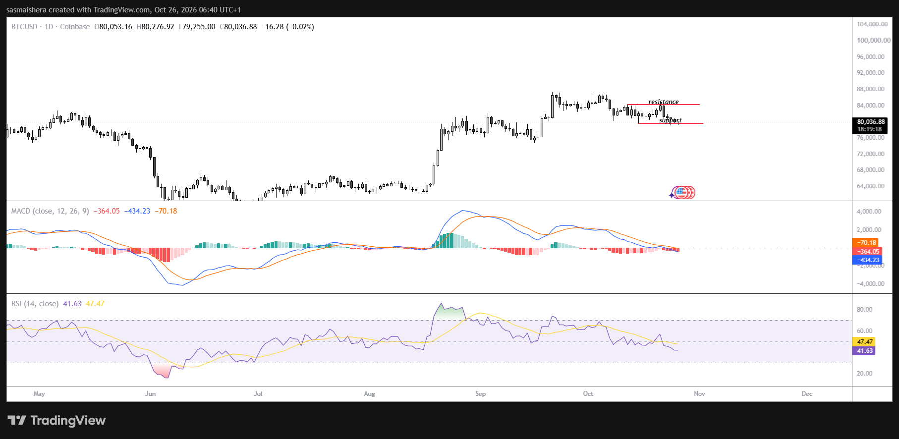Click the red −364.05 value in the MACD legend

point(107,211)
